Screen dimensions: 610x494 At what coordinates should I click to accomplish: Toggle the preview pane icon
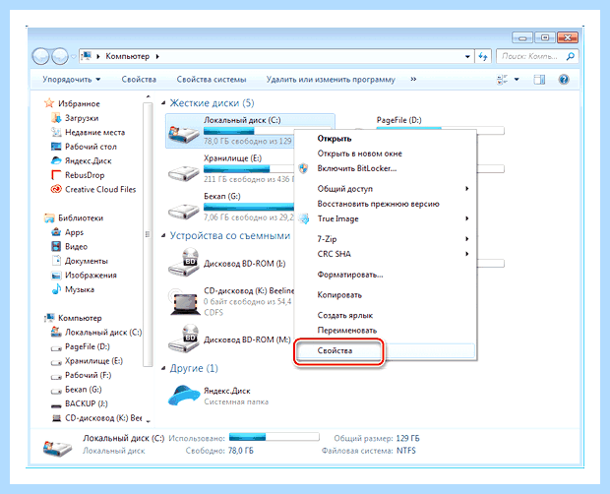point(539,80)
